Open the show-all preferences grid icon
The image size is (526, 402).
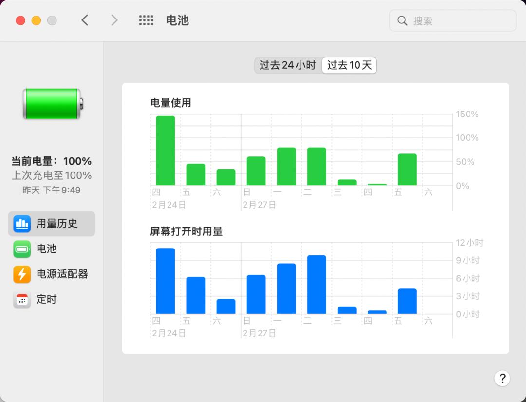coord(146,20)
